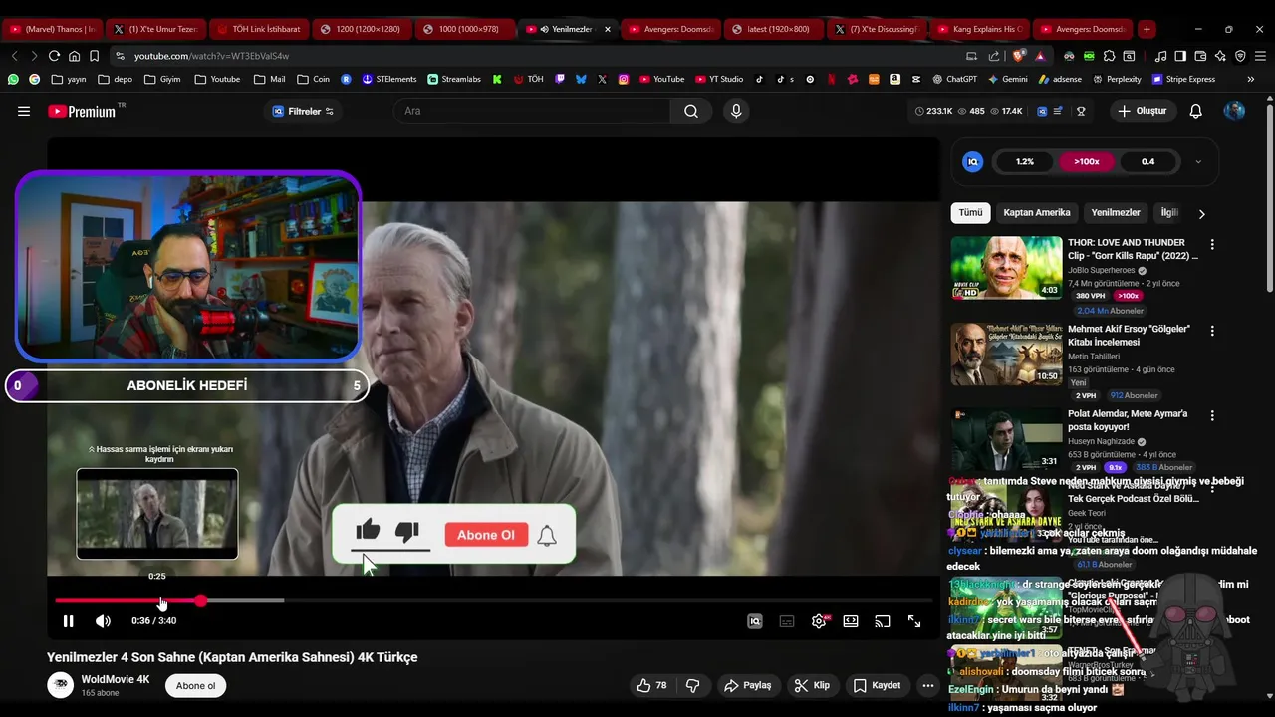Open the notifications bell in YouTube header
Viewport: 1275px width, 717px height.
[1196, 111]
